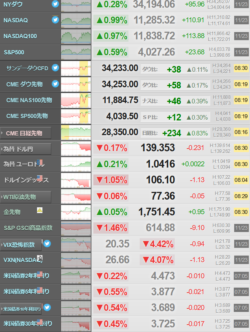This screenshot has width=250, height=332.
Task: Expand the VIX恐怖指数 button
Action: coord(21,245)
